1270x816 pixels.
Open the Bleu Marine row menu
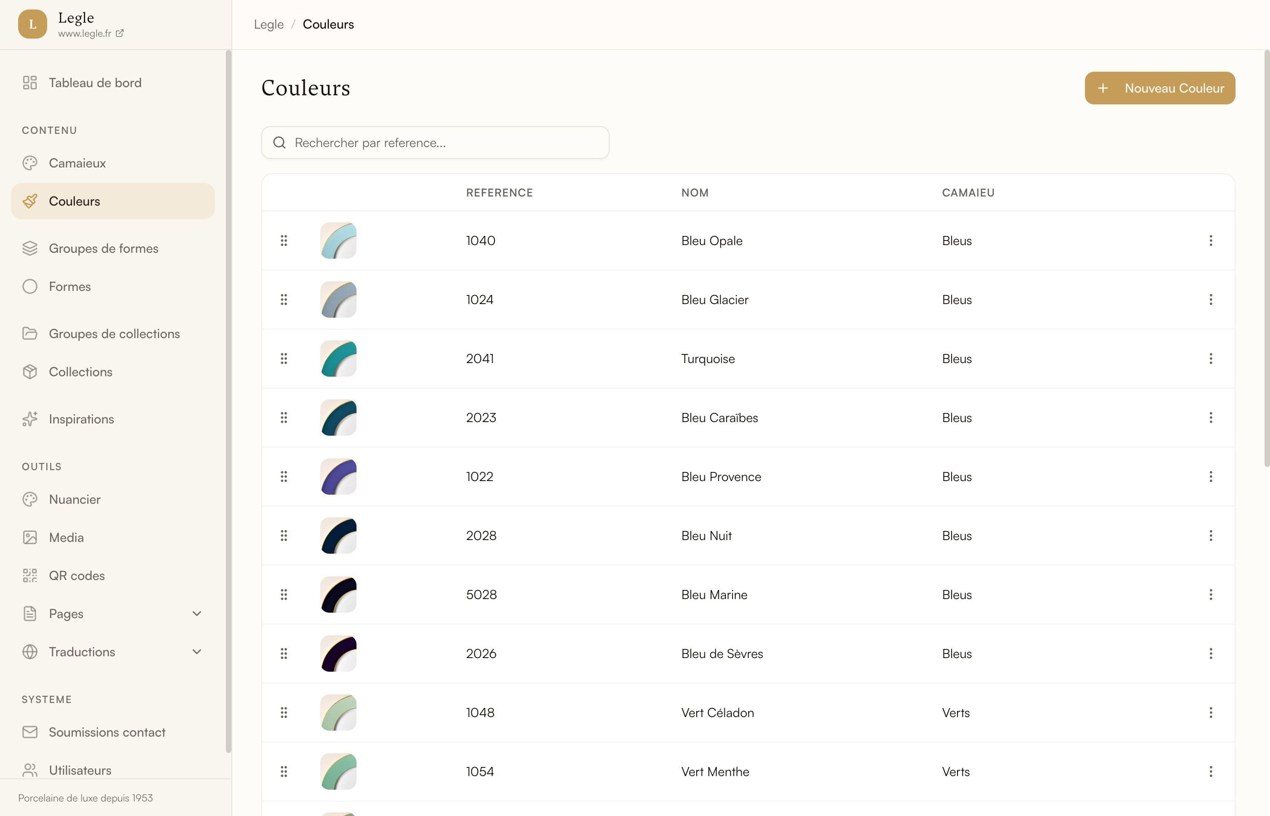coord(1211,595)
